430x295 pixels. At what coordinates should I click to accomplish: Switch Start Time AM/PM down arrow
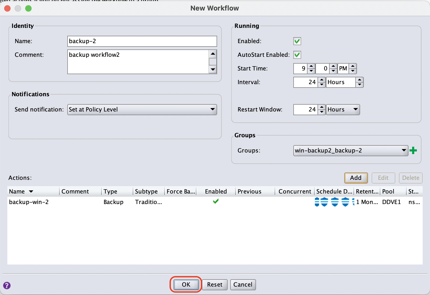(x=353, y=71)
